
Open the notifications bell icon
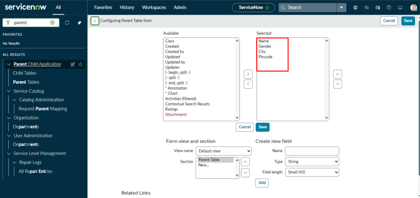coord(400,7)
